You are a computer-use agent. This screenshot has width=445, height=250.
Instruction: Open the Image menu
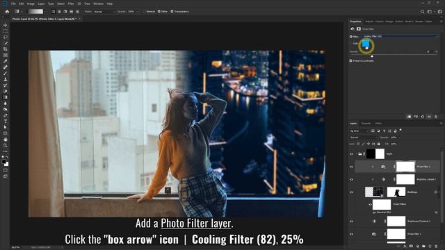[31, 3]
